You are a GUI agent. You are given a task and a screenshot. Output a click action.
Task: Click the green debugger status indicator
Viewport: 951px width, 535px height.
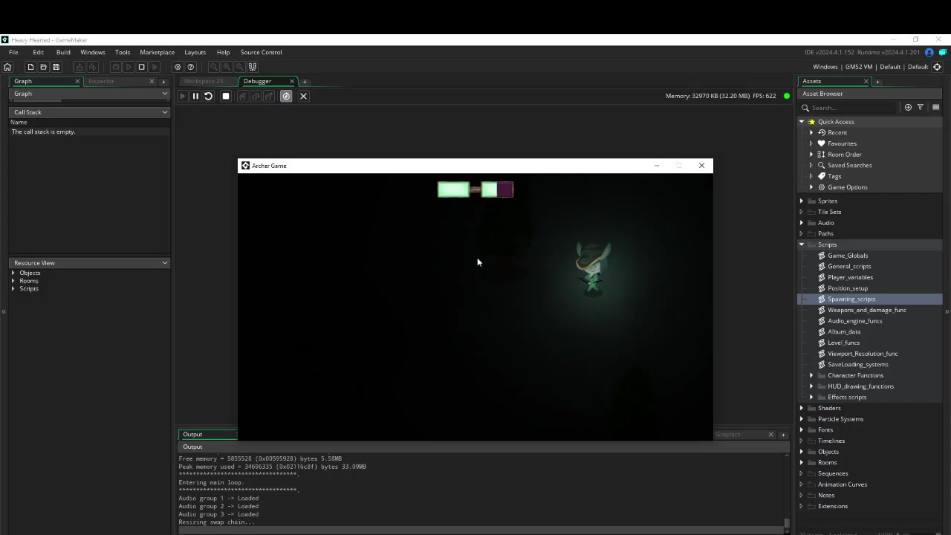point(787,96)
